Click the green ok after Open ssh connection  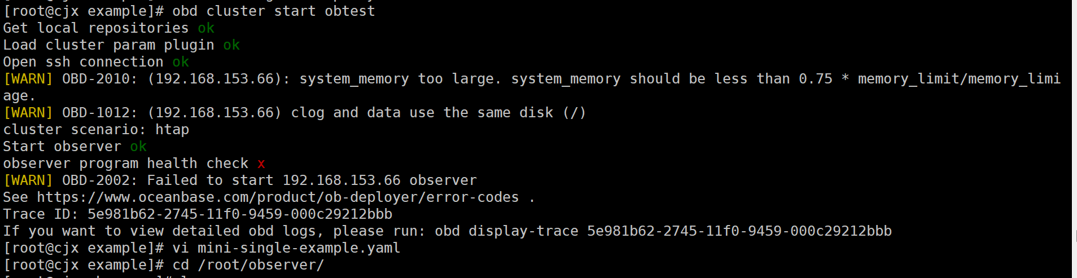[181, 62]
